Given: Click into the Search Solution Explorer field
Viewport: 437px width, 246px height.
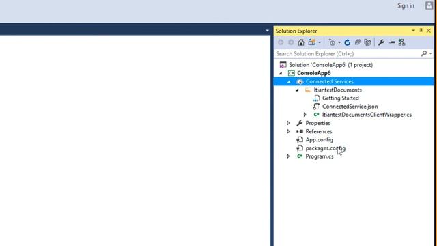Looking at the screenshot, I should click(x=347, y=53).
